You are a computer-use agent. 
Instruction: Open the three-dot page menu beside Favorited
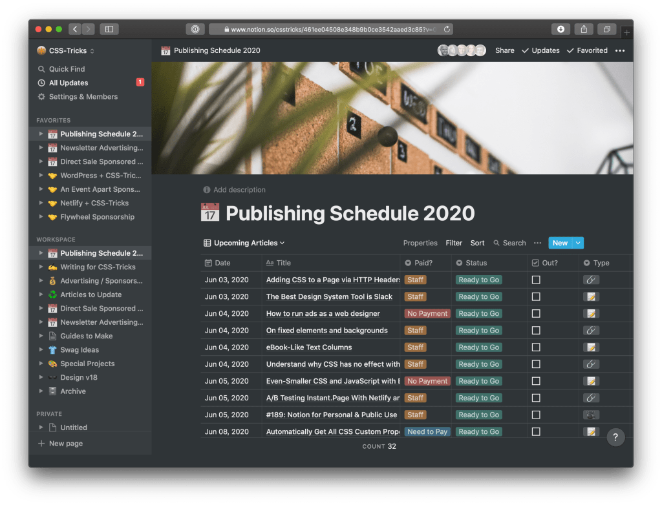(x=620, y=50)
